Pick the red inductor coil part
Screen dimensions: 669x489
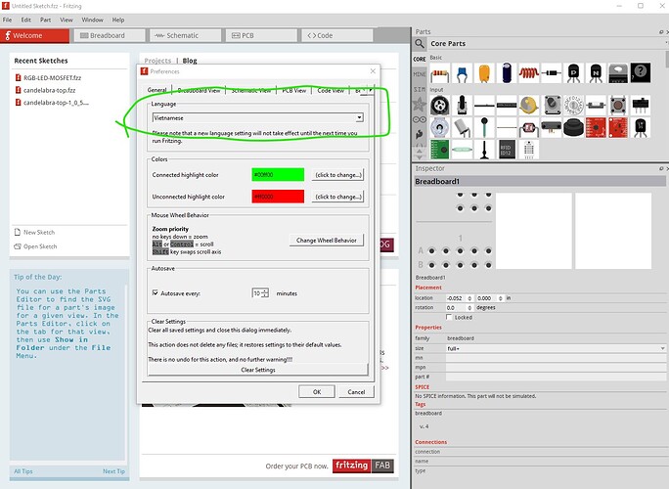click(528, 73)
